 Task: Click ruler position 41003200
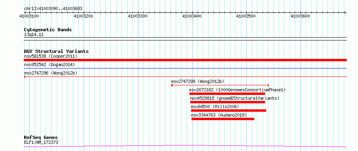tap(84, 16)
